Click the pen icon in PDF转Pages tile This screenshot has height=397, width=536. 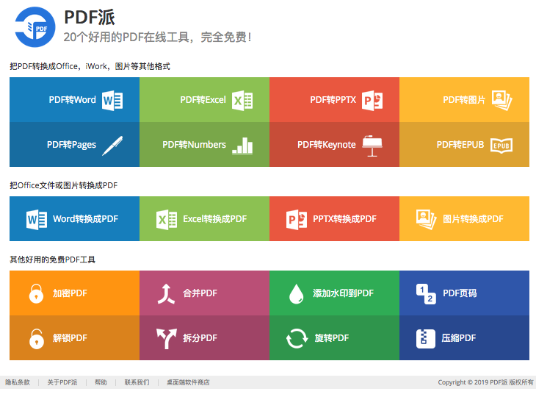112,146
